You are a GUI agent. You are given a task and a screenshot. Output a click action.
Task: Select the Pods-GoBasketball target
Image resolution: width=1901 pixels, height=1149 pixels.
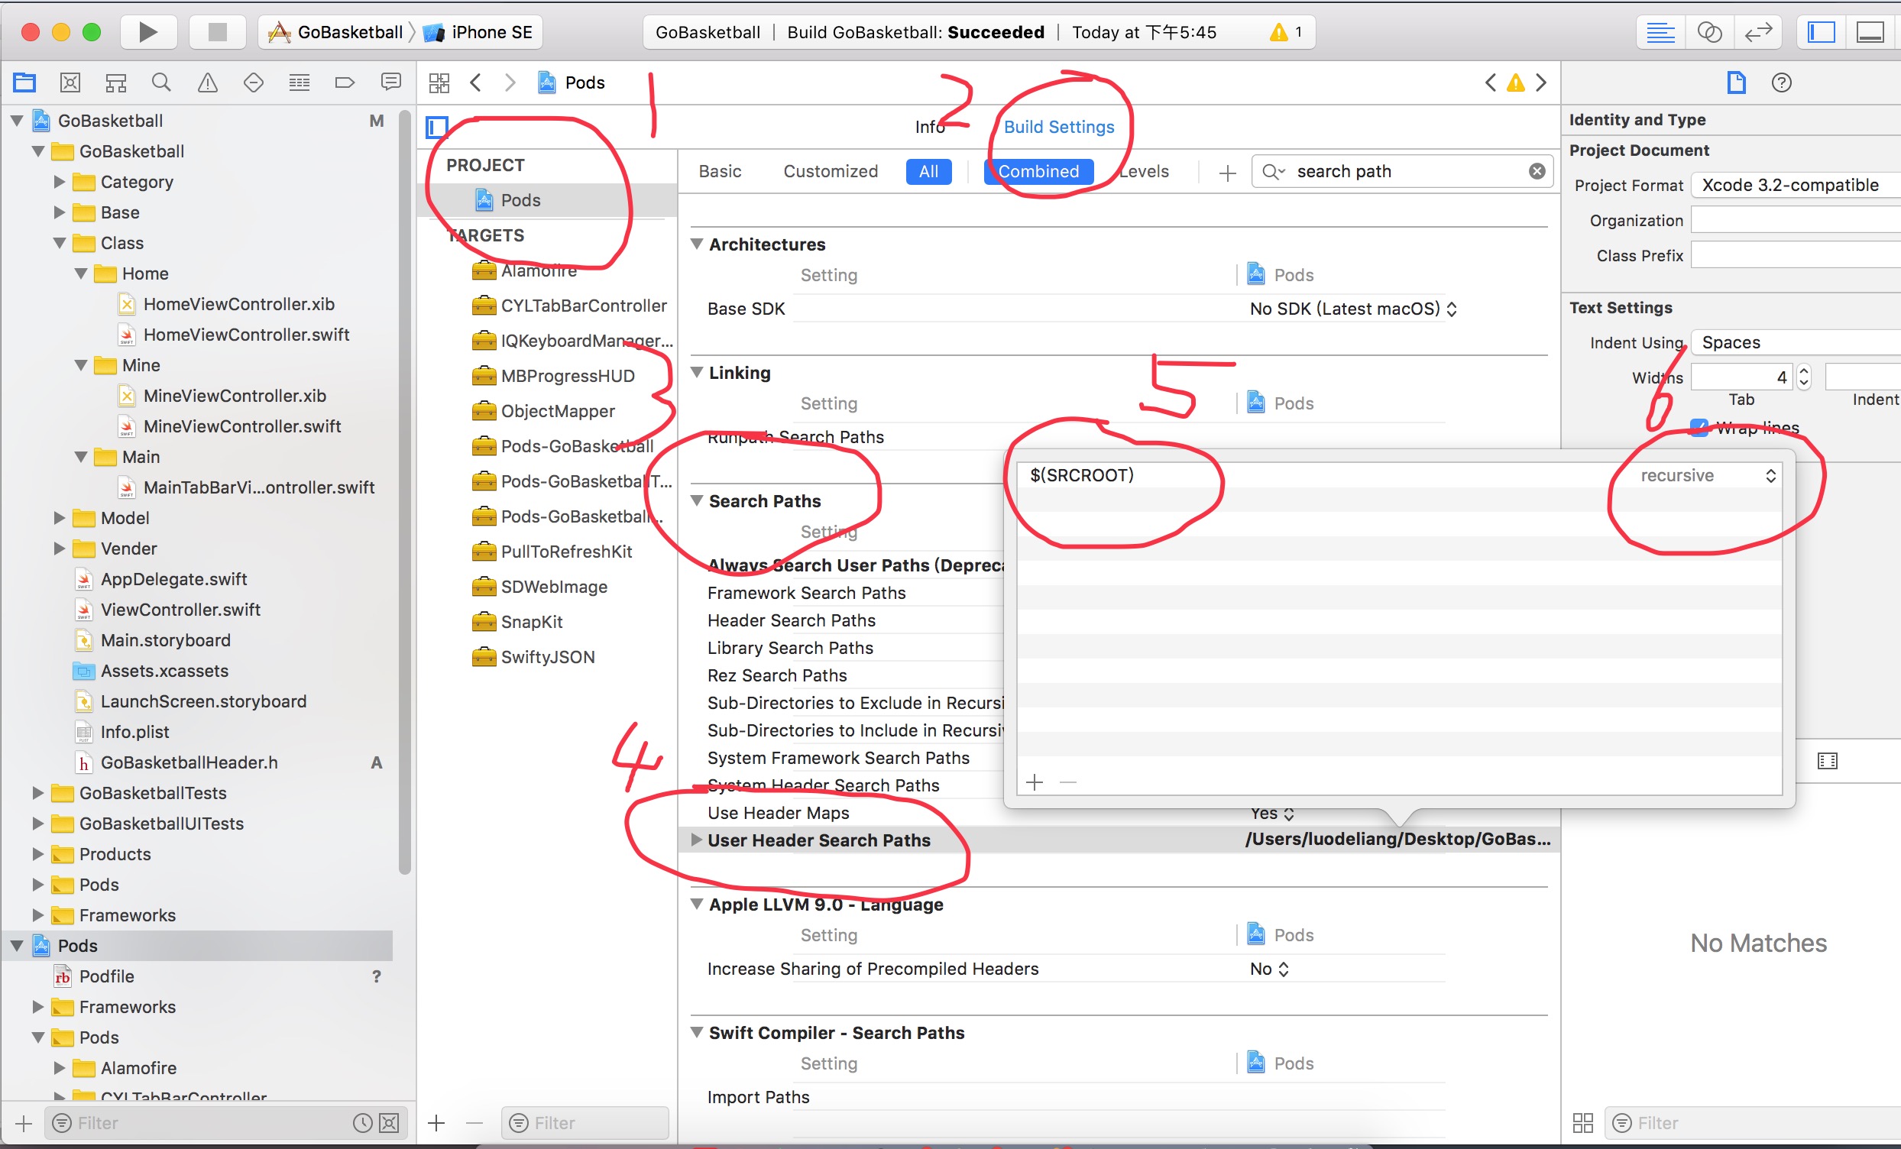pos(576,446)
